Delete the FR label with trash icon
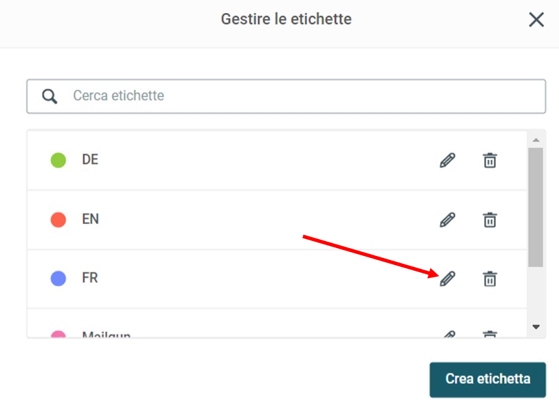The height and width of the screenshot is (409, 559). (490, 279)
